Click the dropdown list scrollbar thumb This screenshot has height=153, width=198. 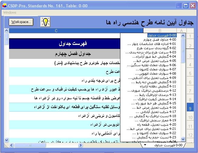[x=183, y=51]
